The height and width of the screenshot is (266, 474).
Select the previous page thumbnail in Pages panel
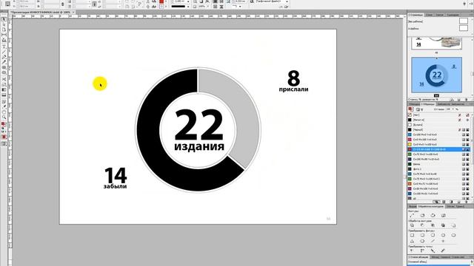(436, 43)
